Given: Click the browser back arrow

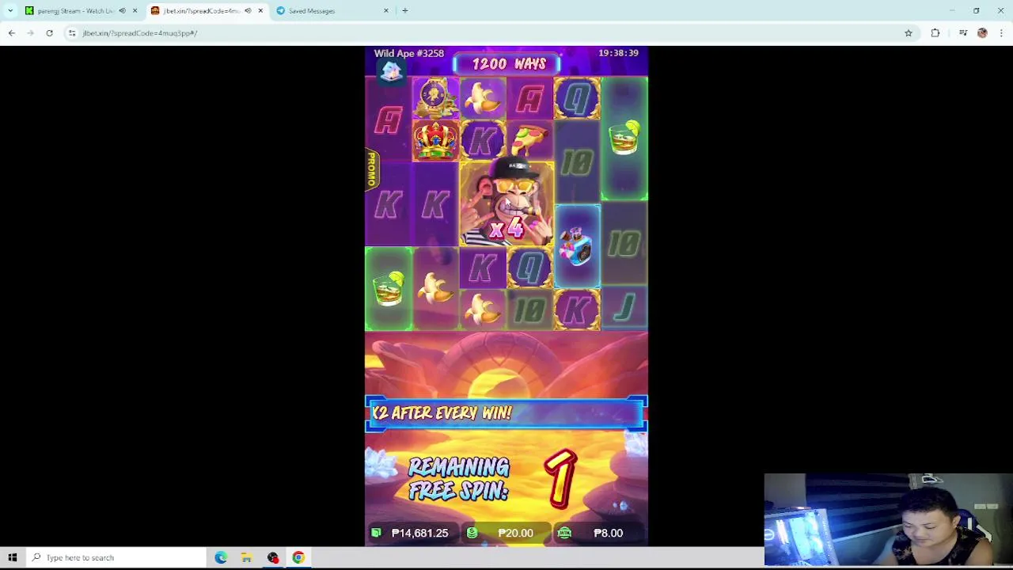Looking at the screenshot, I should point(12,33).
